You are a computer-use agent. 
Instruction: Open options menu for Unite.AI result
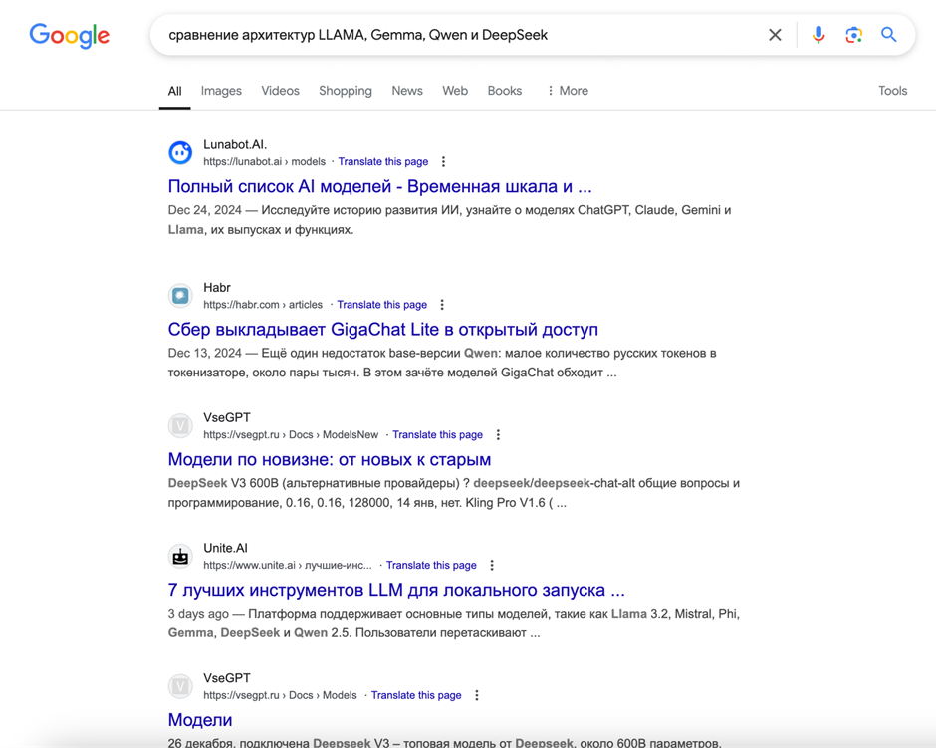click(492, 565)
